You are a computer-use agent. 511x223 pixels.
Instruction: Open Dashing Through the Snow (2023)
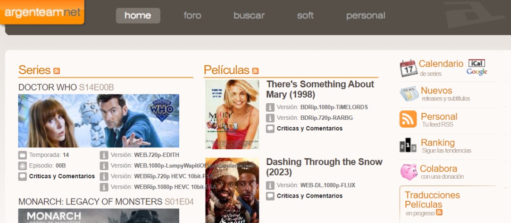click(x=324, y=166)
